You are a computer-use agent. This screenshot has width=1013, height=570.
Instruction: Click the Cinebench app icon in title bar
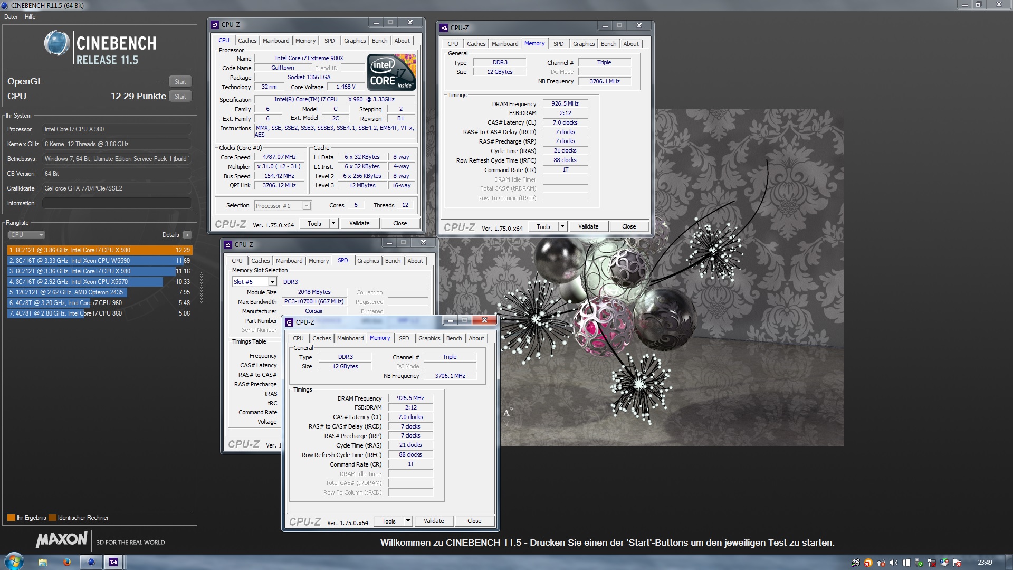(4, 5)
